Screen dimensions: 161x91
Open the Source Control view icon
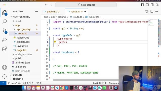click(x=5, y=31)
